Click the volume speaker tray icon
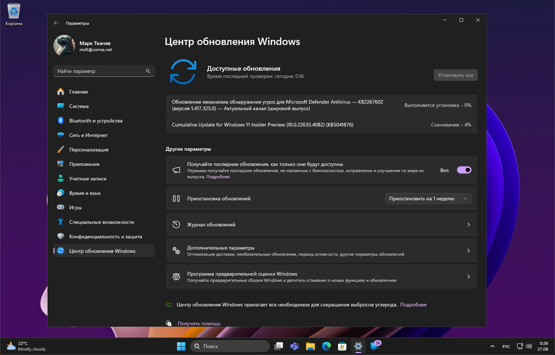The width and height of the screenshot is (555, 355). click(529, 346)
